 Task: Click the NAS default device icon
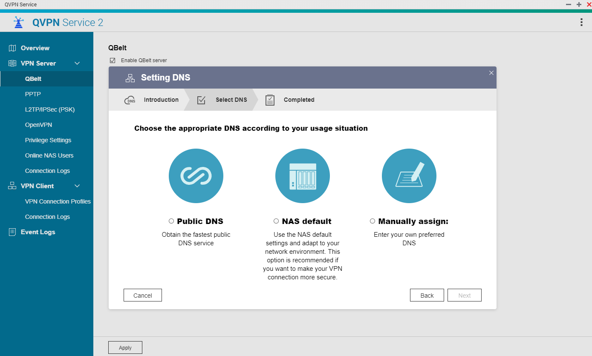(303, 176)
